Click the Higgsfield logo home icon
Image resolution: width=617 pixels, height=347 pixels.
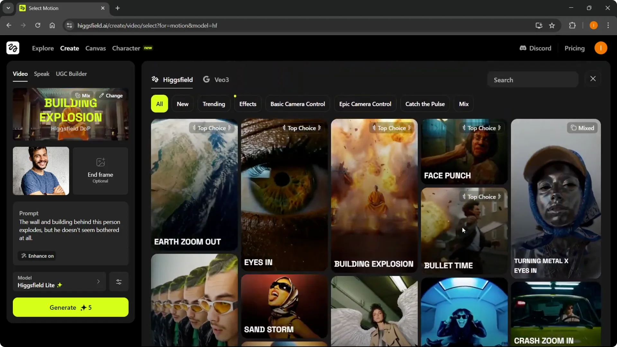point(13,48)
